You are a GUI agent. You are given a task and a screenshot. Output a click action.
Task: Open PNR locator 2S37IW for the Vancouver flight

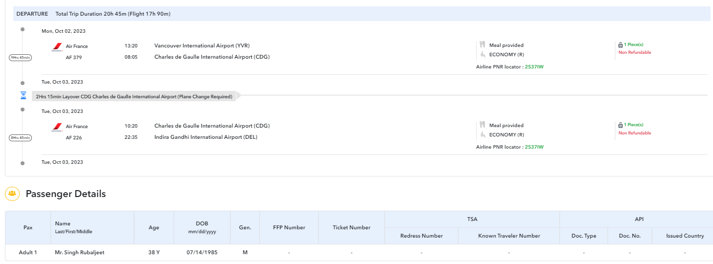[534, 67]
